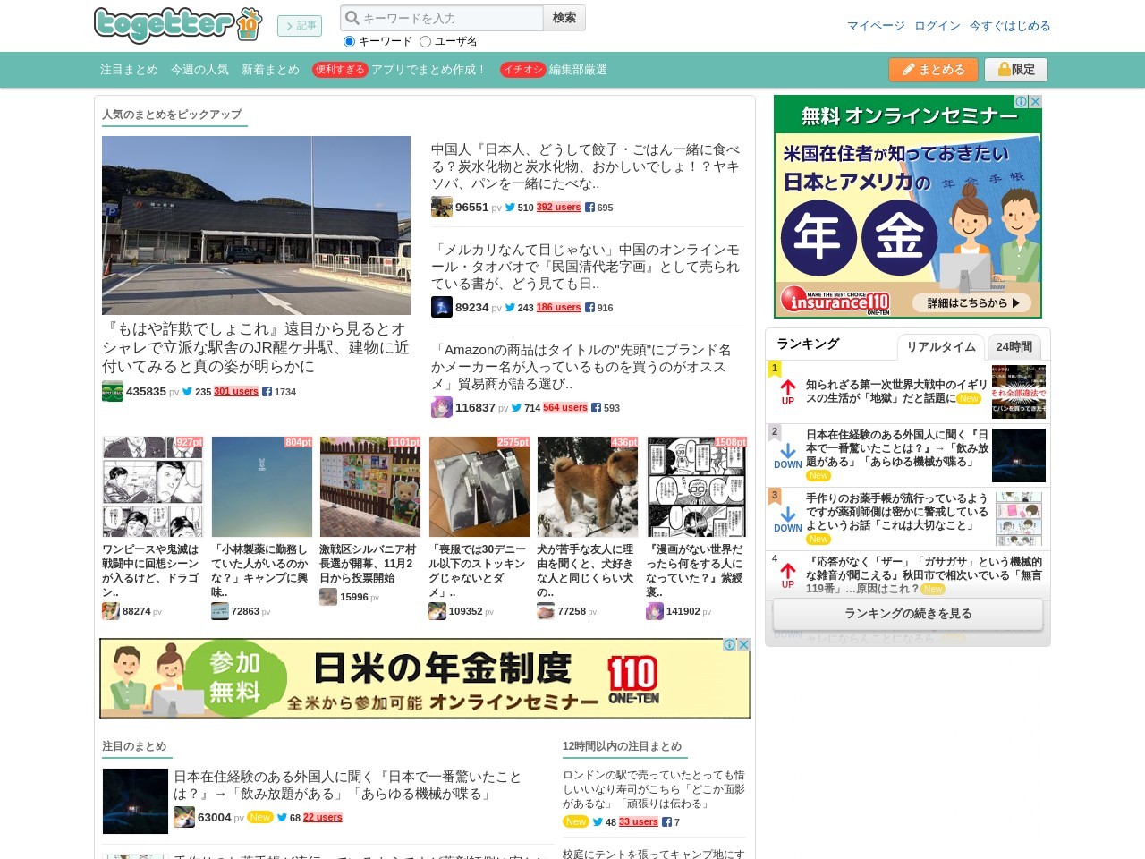
Task: Switch to 24時間 ranking tab
Action: [x=1014, y=347]
